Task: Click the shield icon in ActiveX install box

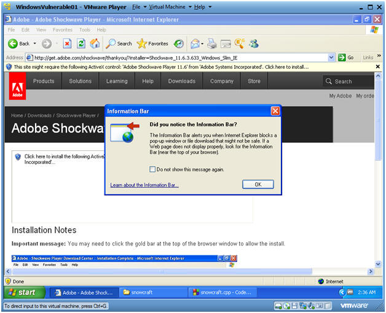Action: (x=18, y=157)
